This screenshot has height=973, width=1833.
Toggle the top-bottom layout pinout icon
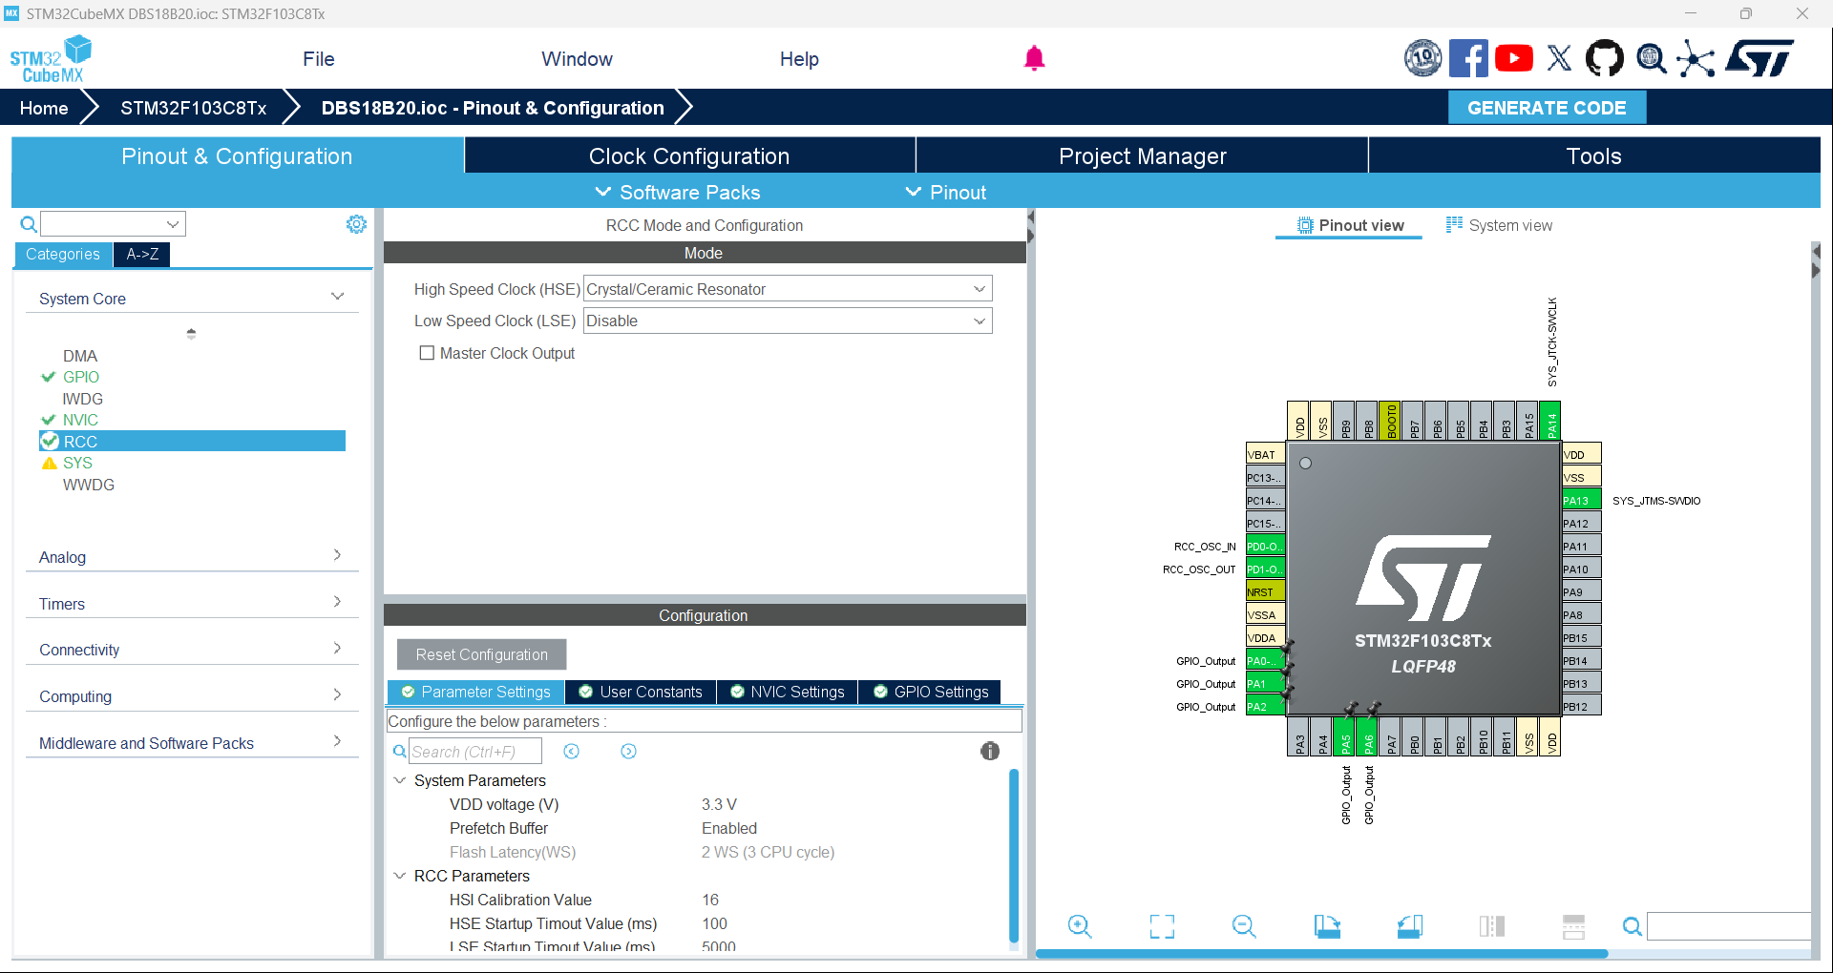tap(1573, 926)
